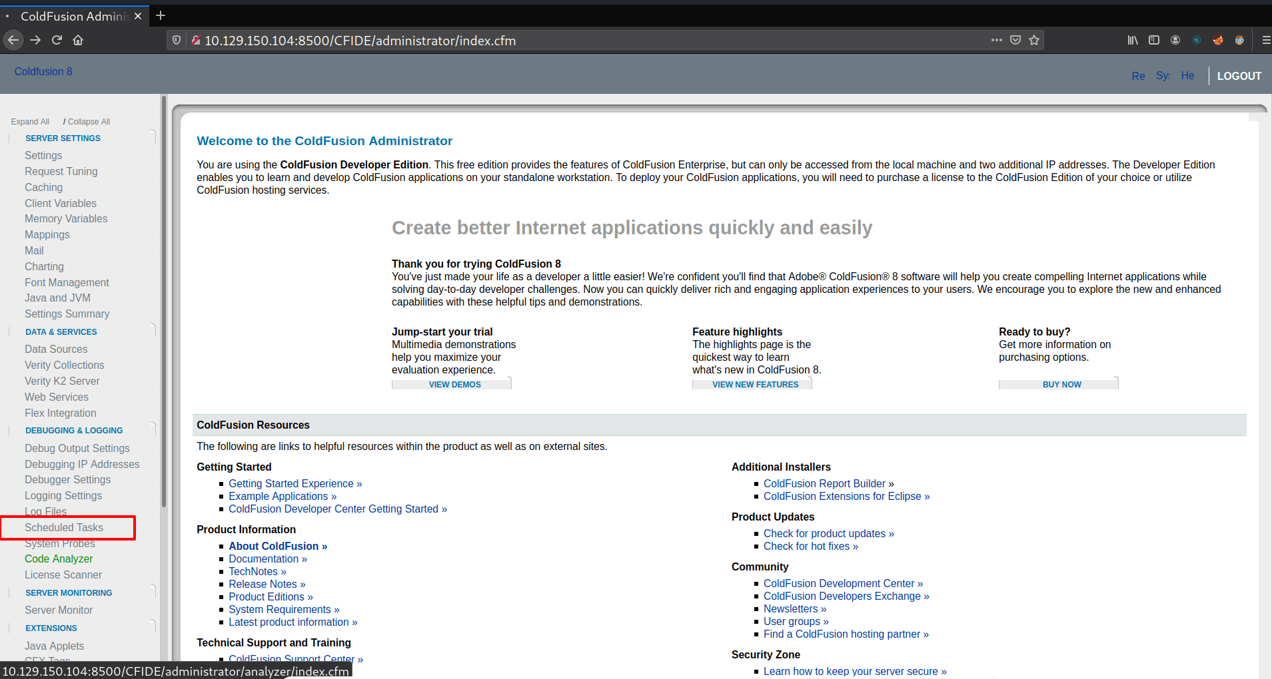
Task: Open Release Notes link
Action: pyautogui.click(x=267, y=584)
